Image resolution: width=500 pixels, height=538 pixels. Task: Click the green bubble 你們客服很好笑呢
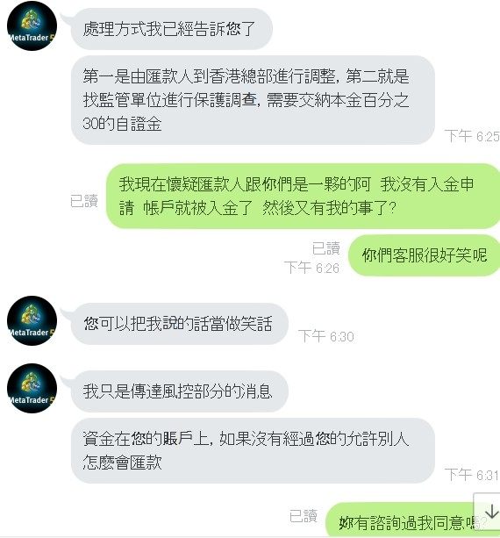[x=425, y=255]
